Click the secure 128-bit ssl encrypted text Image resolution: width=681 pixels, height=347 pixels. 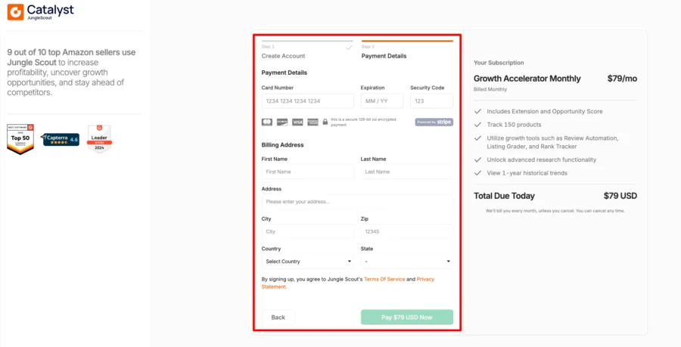(363, 122)
